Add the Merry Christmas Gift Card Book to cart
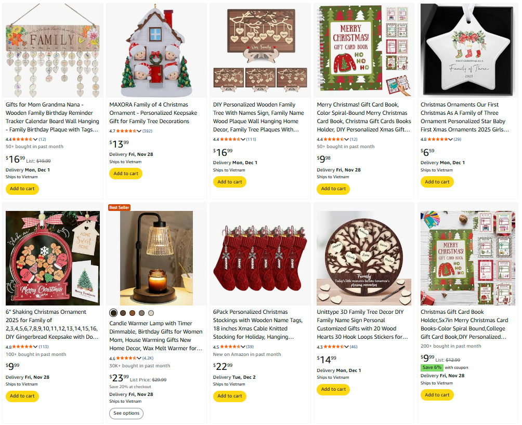 333,189
